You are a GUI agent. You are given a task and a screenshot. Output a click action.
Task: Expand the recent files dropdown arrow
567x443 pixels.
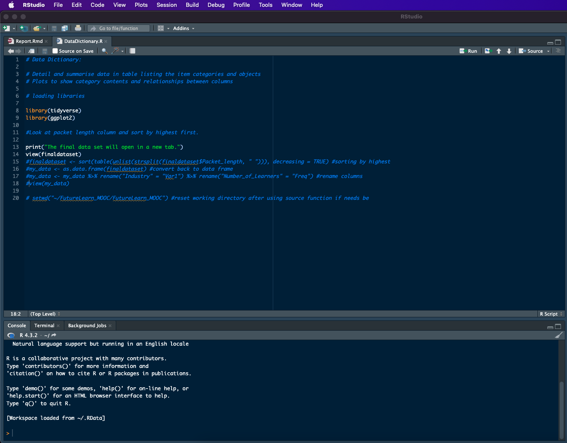coord(44,29)
